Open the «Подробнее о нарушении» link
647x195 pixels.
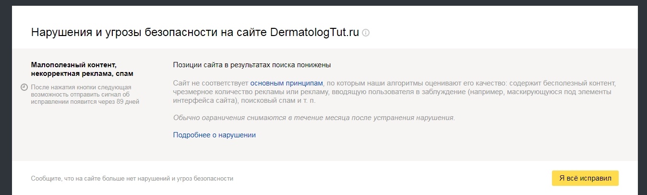[x=214, y=135]
